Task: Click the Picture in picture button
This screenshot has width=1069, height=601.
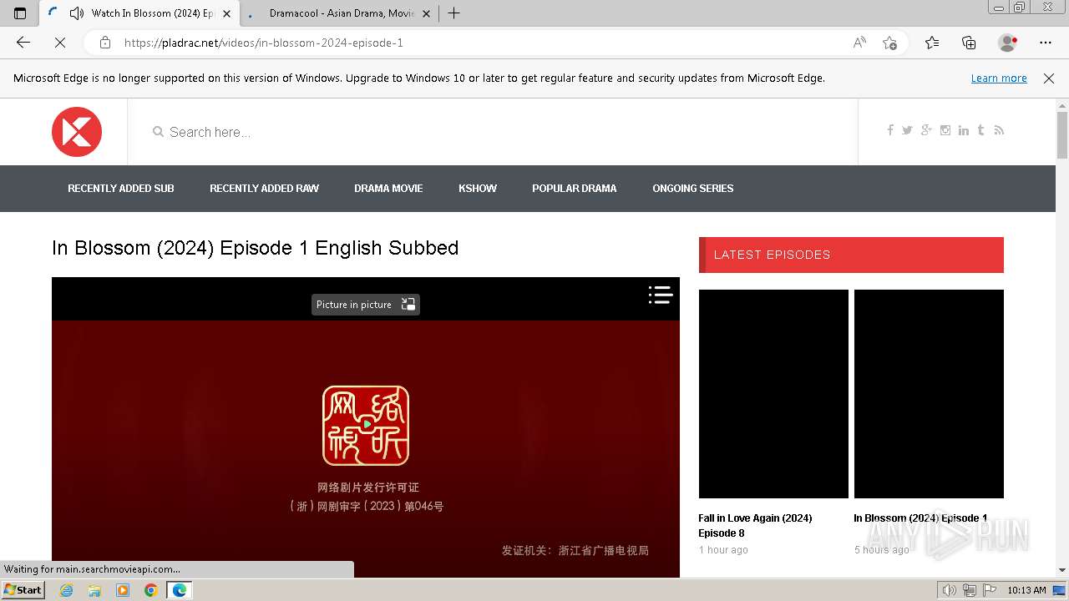Action: [366, 305]
